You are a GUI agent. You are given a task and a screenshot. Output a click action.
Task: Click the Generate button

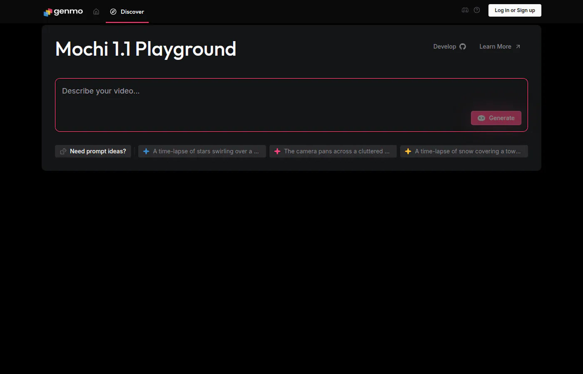tap(496, 118)
